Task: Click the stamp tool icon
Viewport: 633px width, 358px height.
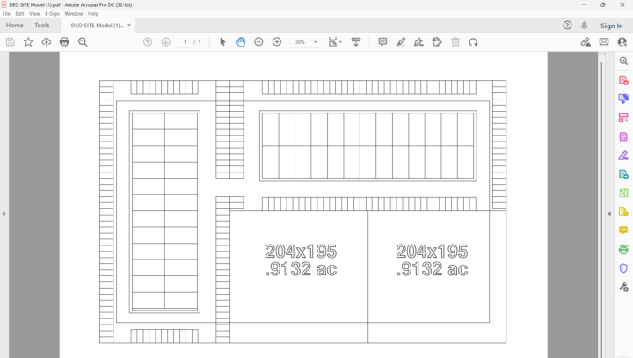Action: tap(437, 42)
